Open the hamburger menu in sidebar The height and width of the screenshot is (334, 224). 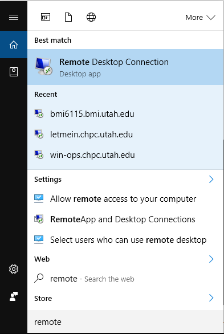(14, 17)
